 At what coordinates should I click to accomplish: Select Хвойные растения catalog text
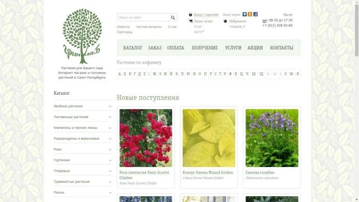(68, 106)
